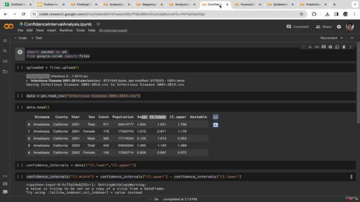The image size is (360, 202).
Task: Collapse the header with chevron up
Action: click(x=352, y=38)
